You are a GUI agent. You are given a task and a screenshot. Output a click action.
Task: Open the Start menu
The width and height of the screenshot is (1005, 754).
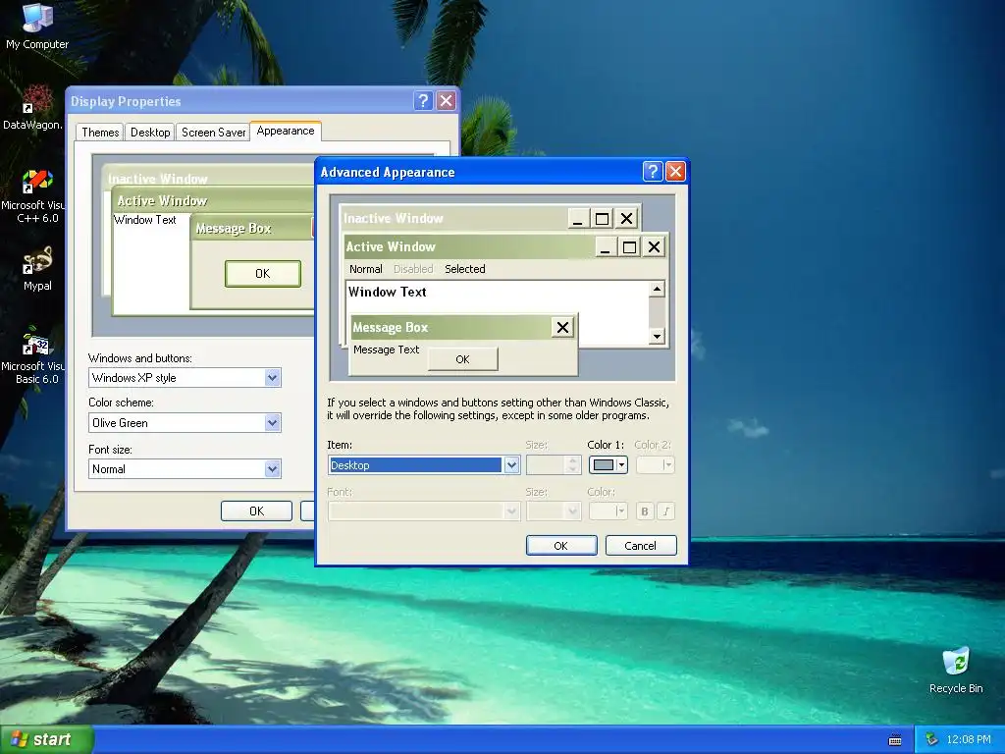pyautogui.click(x=46, y=739)
